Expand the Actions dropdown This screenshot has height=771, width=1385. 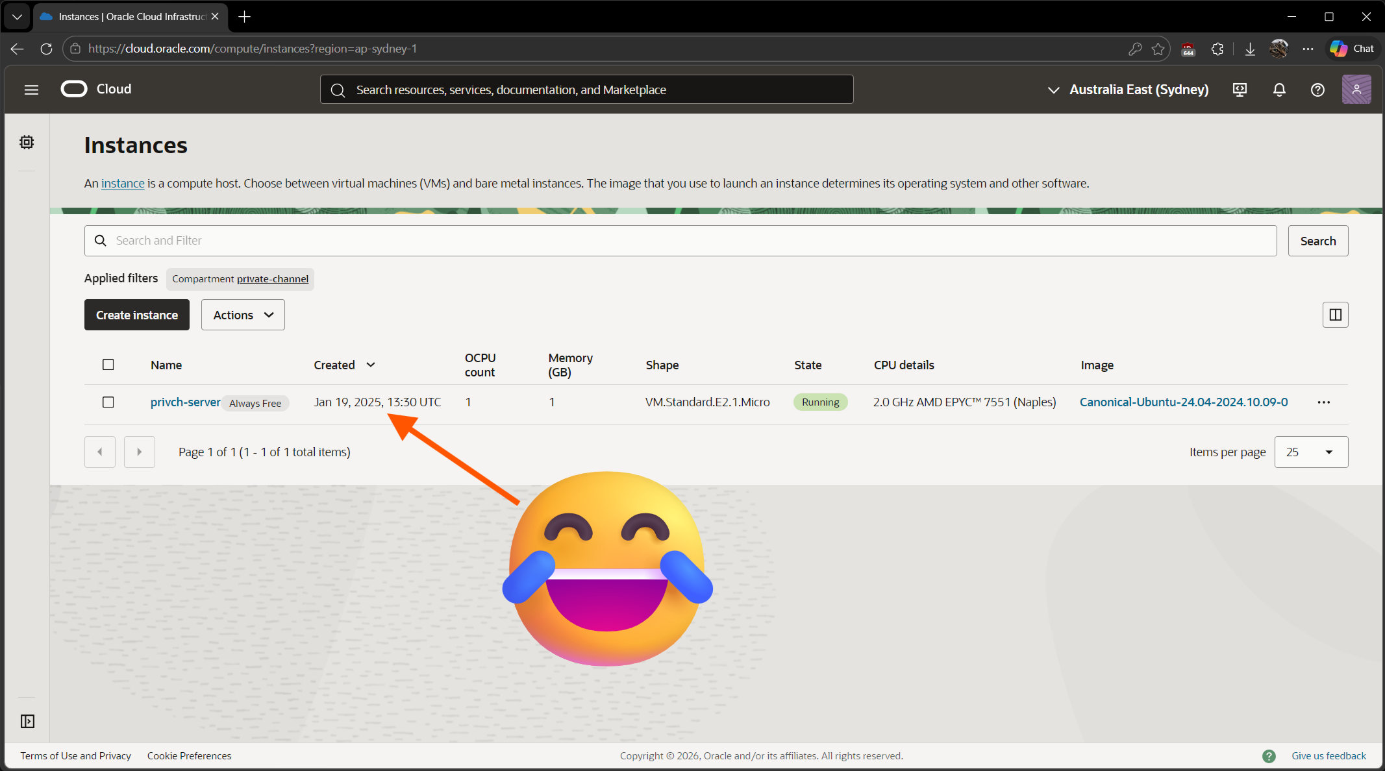pyautogui.click(x=243, y=315)
